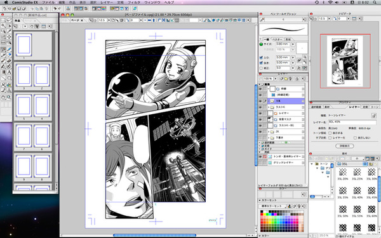381x238 pixels.
Task: Select the eyedropper tool
Action: click(x=9, y=31)
